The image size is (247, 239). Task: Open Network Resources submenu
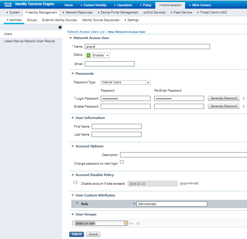77,12
